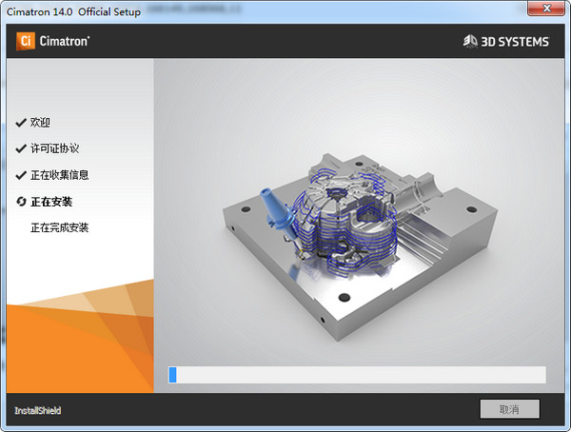Screen dimensions: 571x432
Task: Click the checkmark beside 许可证协议
Action: [x=21, y=148]
